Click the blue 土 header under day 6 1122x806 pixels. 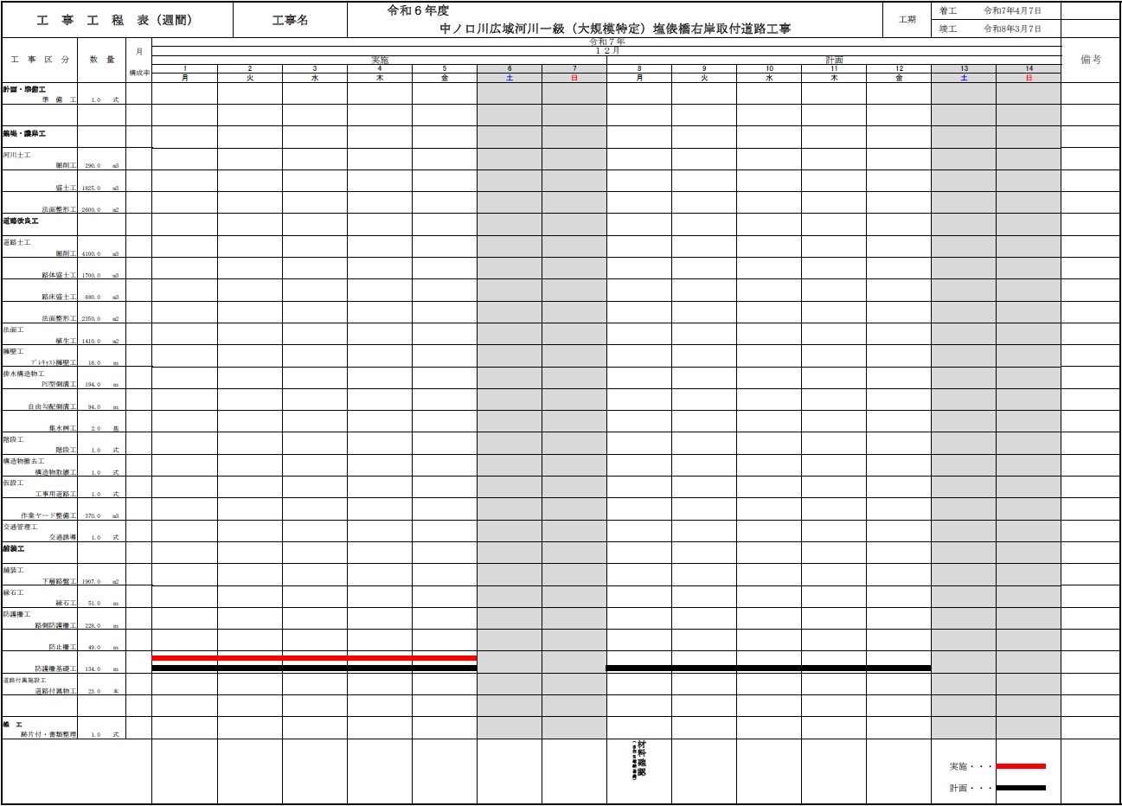[x=510, y=78]
